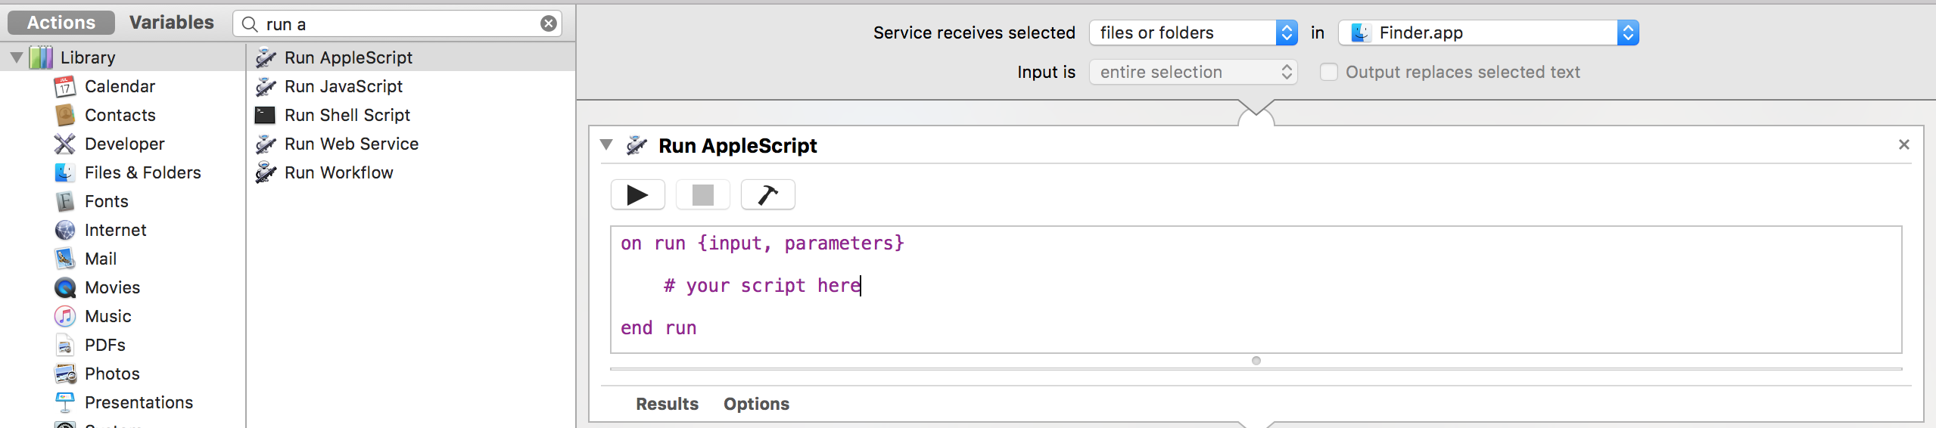1936x428 pixels.
Task: Clear the search field text
Action: click(x=549, y=24)
